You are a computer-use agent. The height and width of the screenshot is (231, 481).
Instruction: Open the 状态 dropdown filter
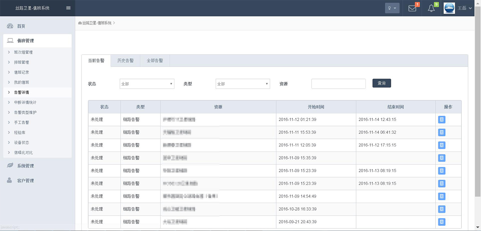(147, 84)
